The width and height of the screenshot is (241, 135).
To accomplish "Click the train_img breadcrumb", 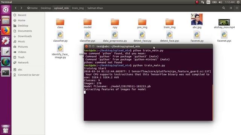I will [x=78, y=8].
